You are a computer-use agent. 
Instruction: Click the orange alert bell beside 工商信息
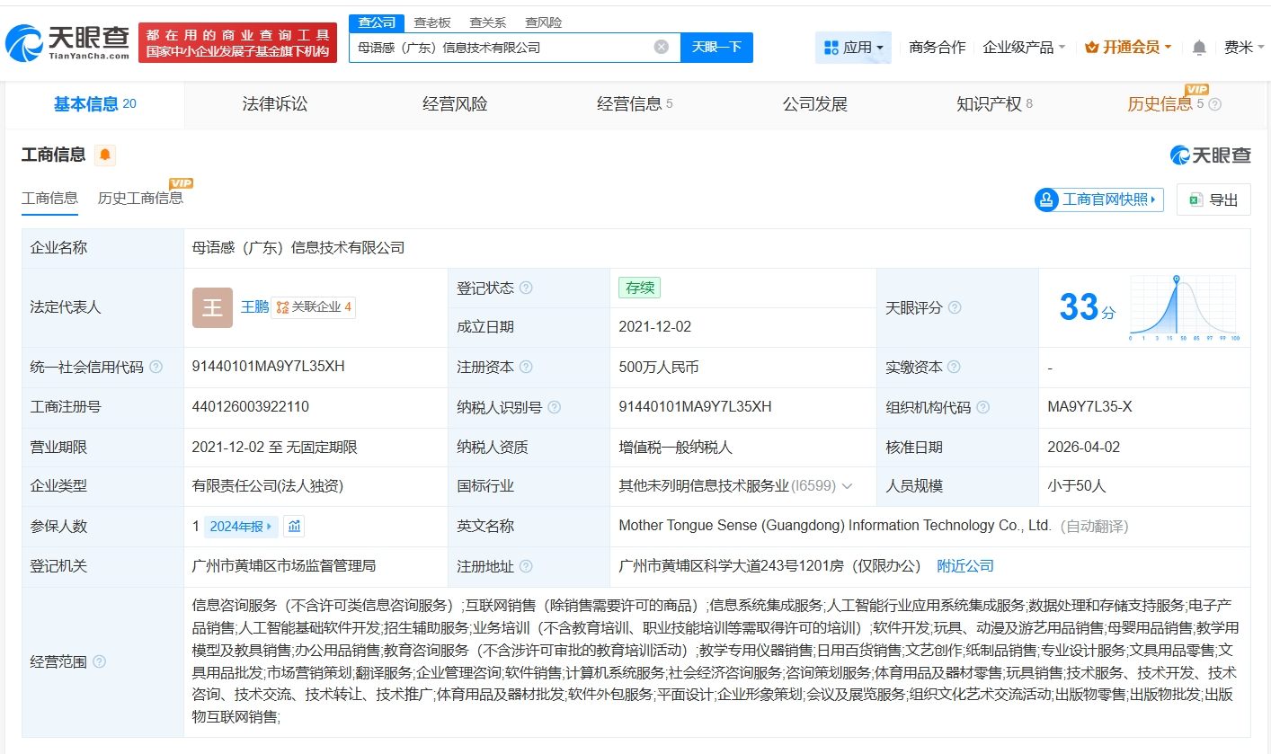[105, 155]
